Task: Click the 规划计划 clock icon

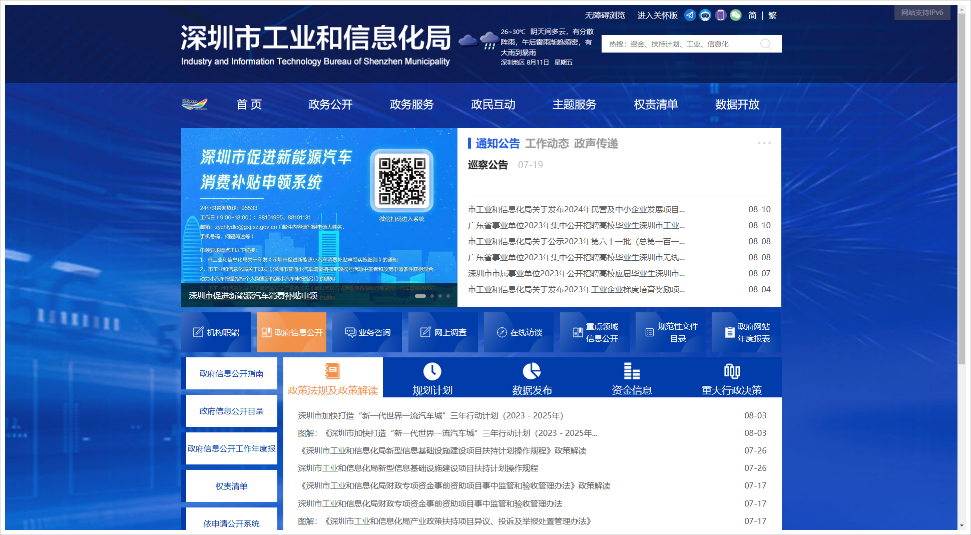Action: pyautogui.click(x=432, y=371)
